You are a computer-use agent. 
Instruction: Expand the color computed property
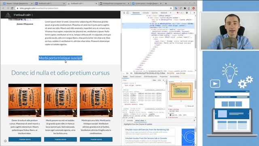(x=169, y=114)
